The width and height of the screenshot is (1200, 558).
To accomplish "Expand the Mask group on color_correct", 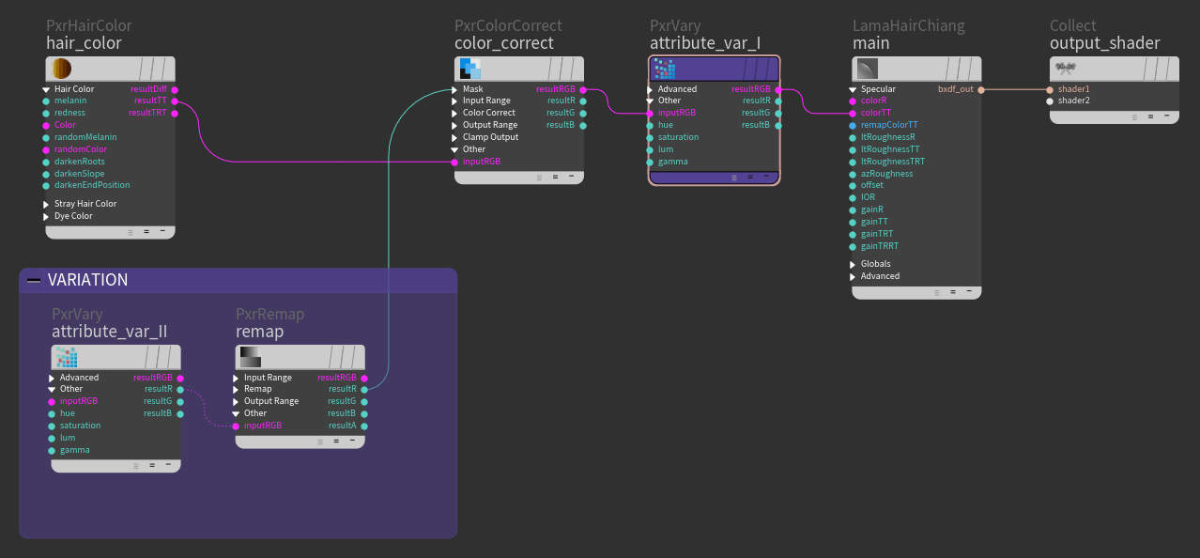I will (454, 89).
